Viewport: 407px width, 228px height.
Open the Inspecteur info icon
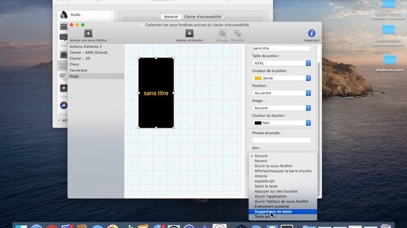tap(312, 34)
